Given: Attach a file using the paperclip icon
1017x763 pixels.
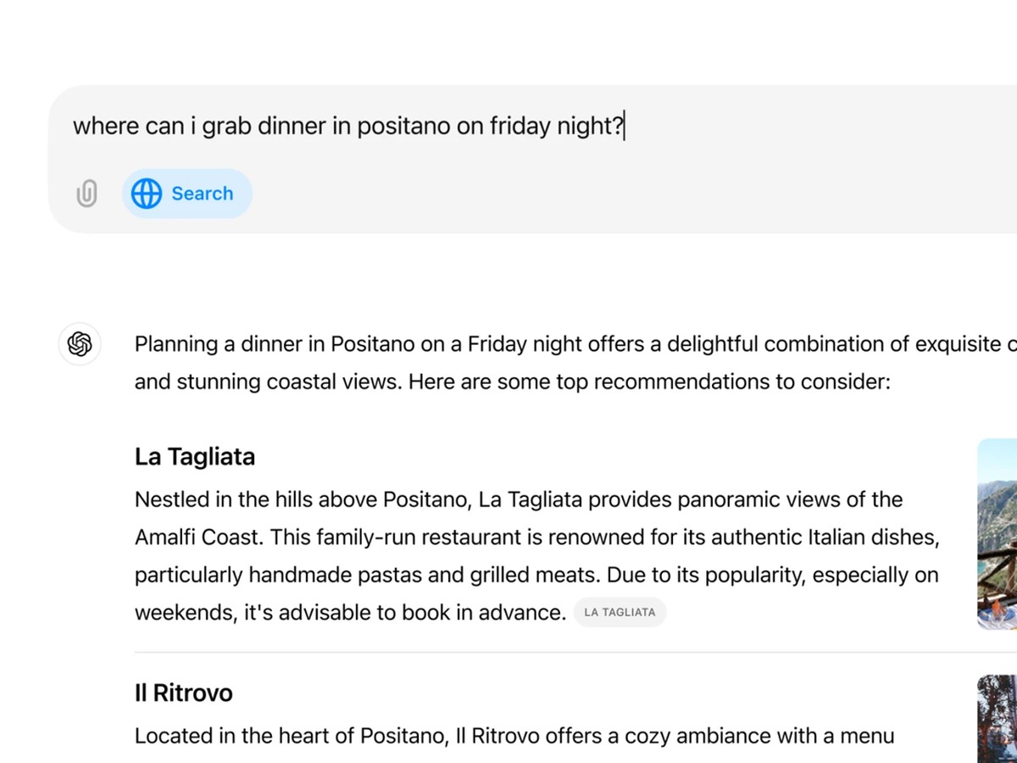Looking at the screenshot, I should tap(86, 194).
